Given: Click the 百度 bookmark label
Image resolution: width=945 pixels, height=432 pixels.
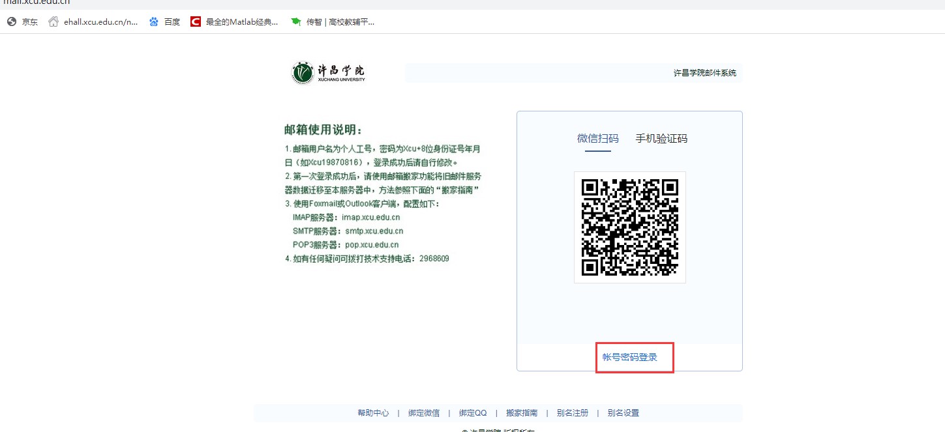Looking at the screenshot, I should [172, 22].
